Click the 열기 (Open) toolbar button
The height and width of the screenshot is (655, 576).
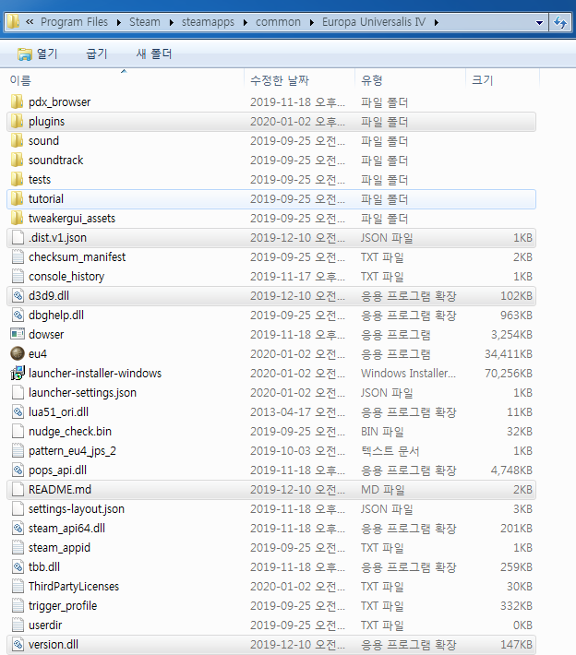point(37,54)
